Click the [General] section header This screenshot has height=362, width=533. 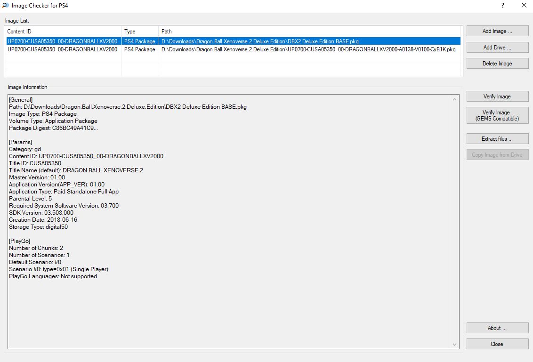coord(21,100)
